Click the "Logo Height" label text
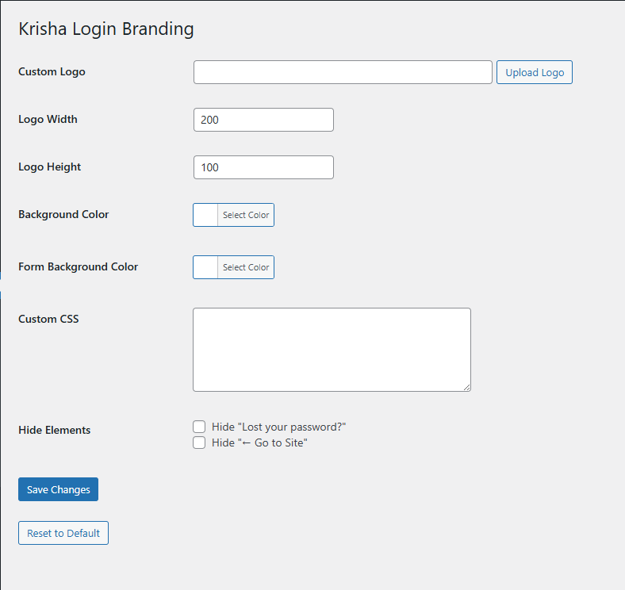 [49, 167]
